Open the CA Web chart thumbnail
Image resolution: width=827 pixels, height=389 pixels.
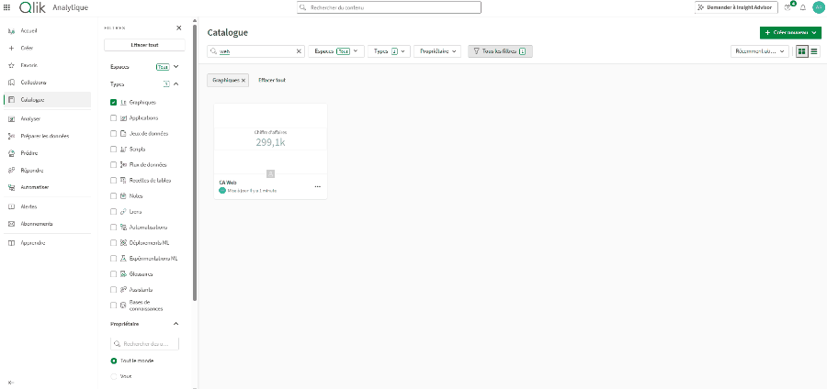[270, 138]
